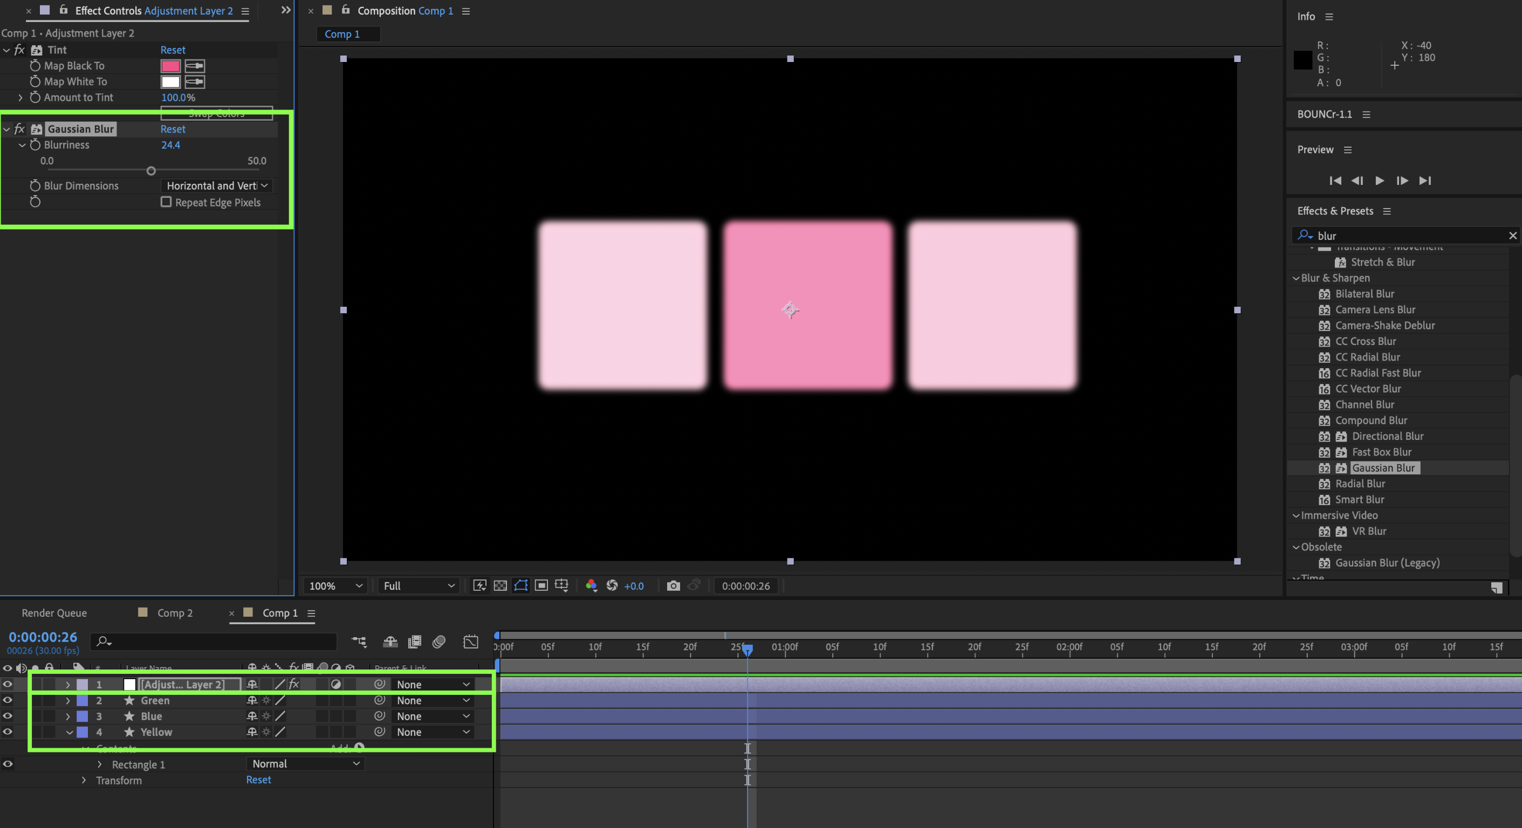Screen dimensions: 1522x828
Task: Open the Blur Dimensions dropdown
Action: (216, 185)
